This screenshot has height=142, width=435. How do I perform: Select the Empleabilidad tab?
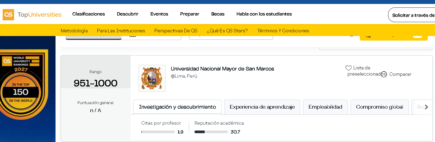[x=325, y=107]
